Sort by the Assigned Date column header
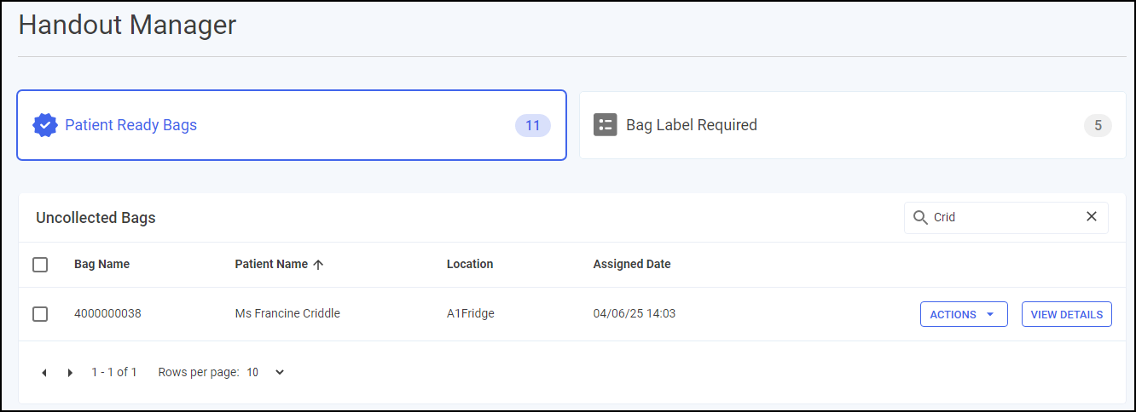The width and height of the screenshot is (1136, 412). [631, 264]
